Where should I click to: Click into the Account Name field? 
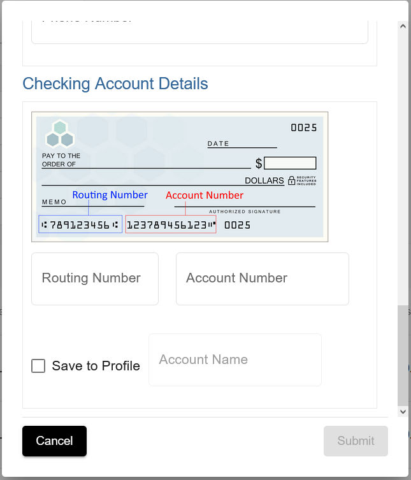[235, 360]
